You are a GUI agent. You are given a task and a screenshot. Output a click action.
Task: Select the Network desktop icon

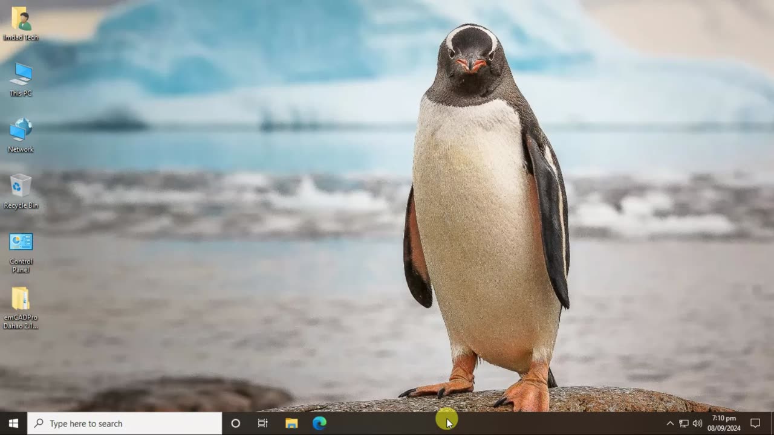[x=21, y=135]
